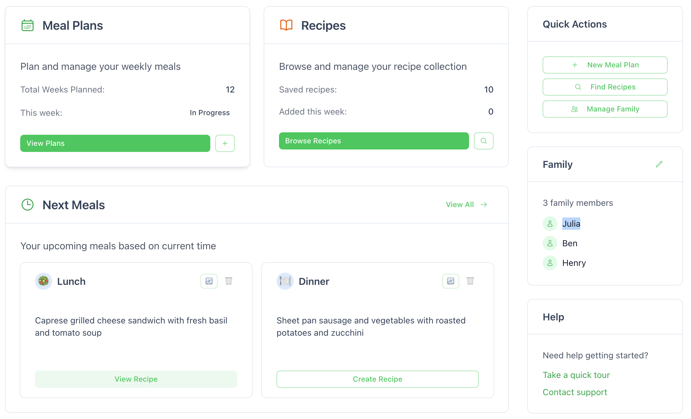The width and height of the screenshot is (691, 419).
Task: Open Take a quick tour link
Action: pos(576,375)
